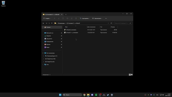
Task: Expand the address bar history dropdown
Action: tap(108, 23)
